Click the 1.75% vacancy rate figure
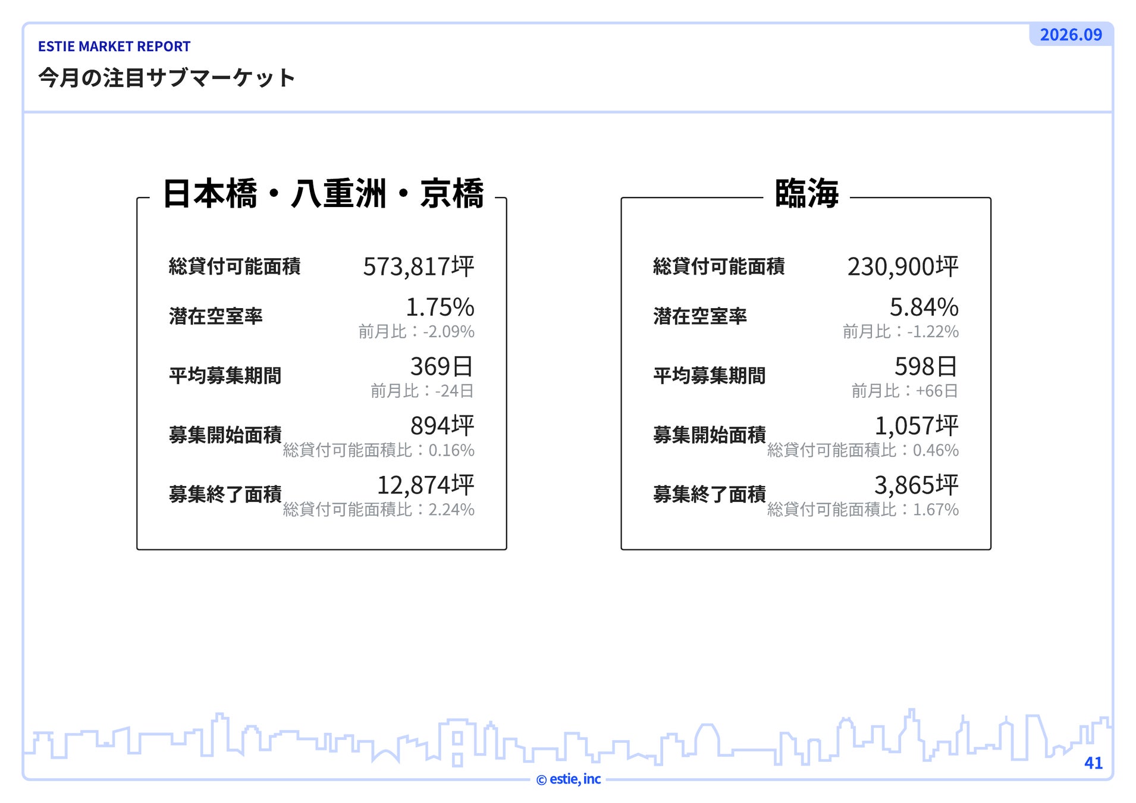This screenshot has height=803, width=1136. click(x=440, y=307)
